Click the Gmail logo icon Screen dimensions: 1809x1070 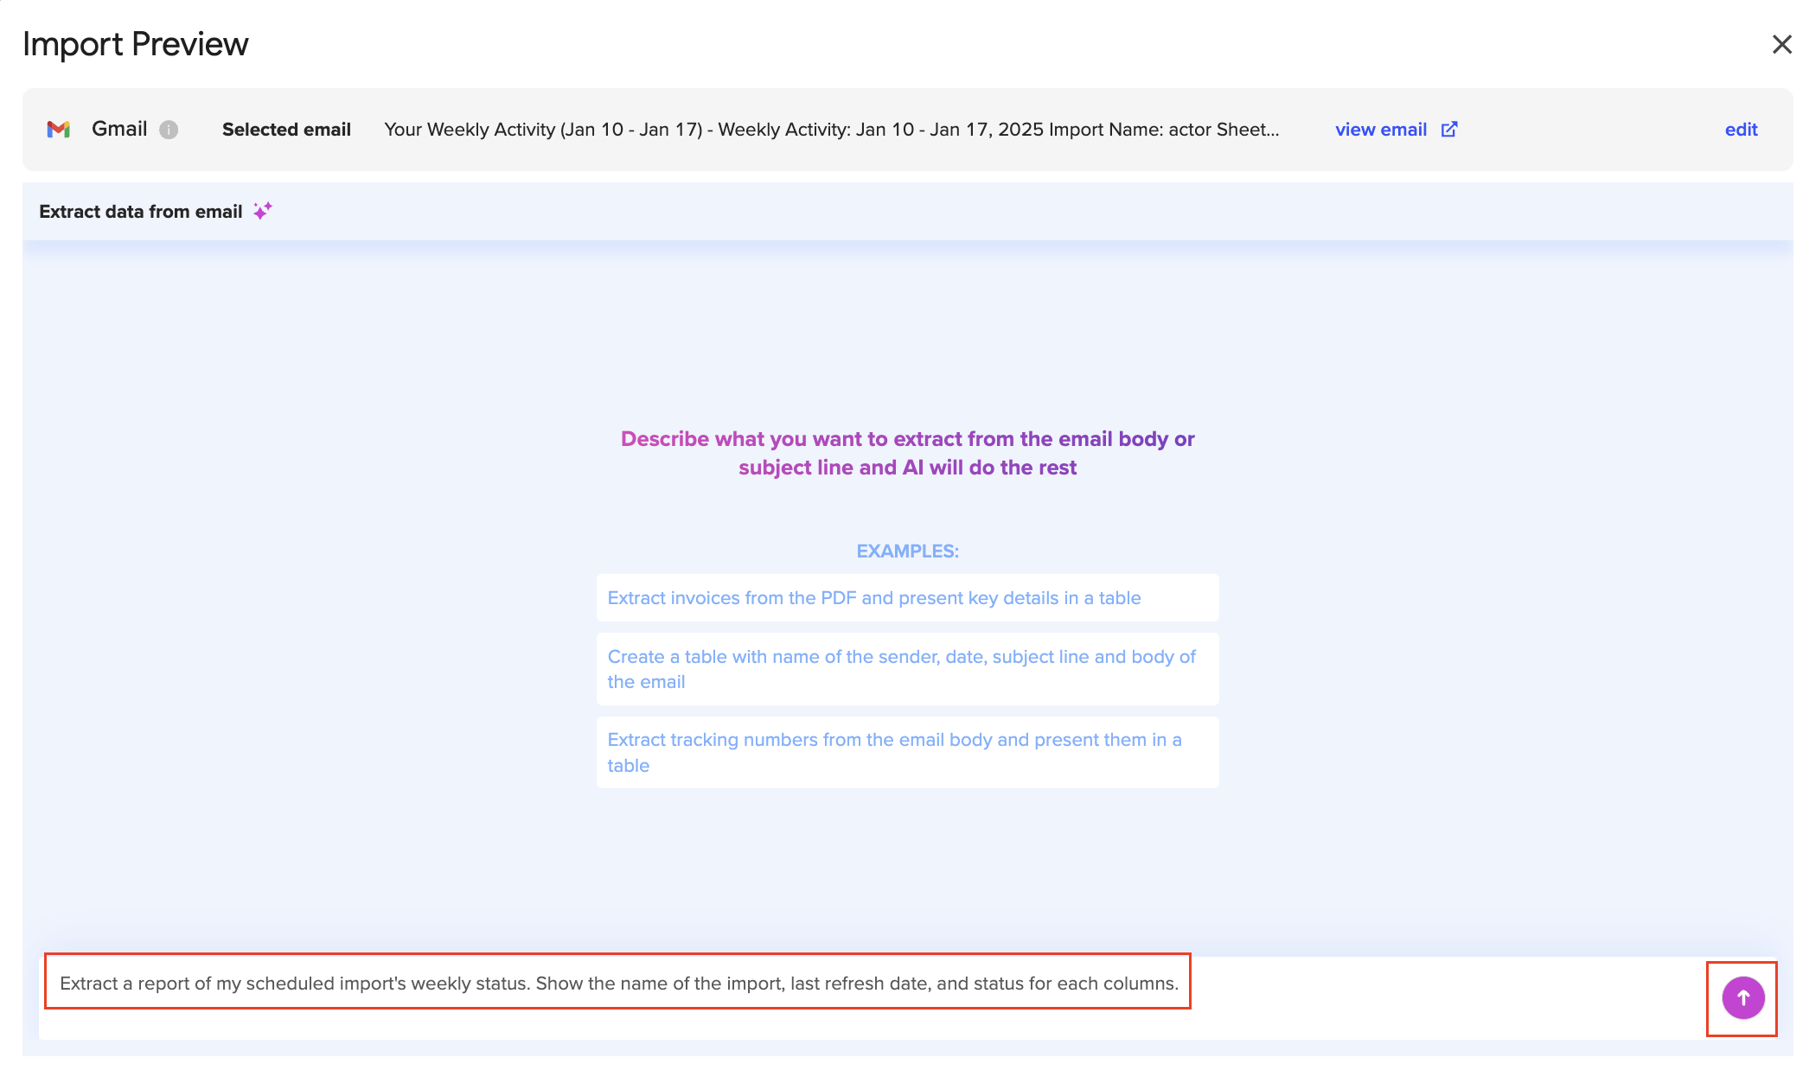pos(58,130)
